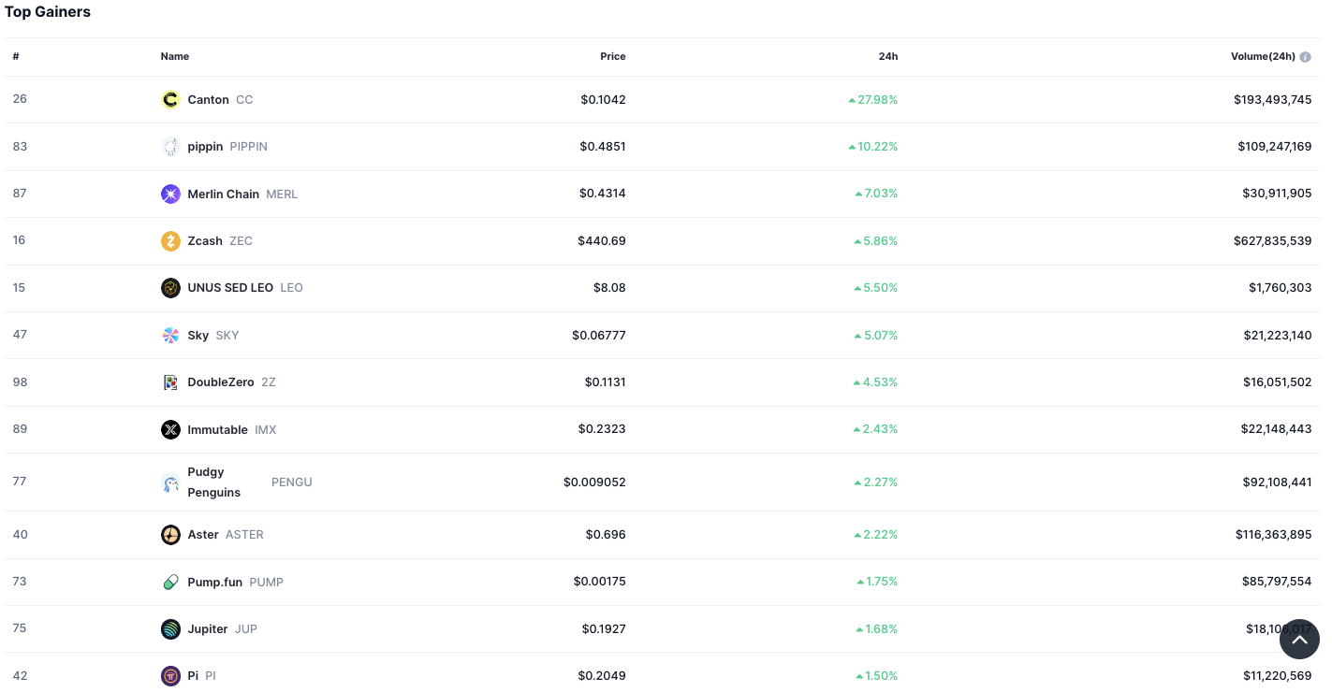The height and width of the screenshot is (692, 1332).
Task: Click the Pump.fun name link
Action: (x=212, y=581)
